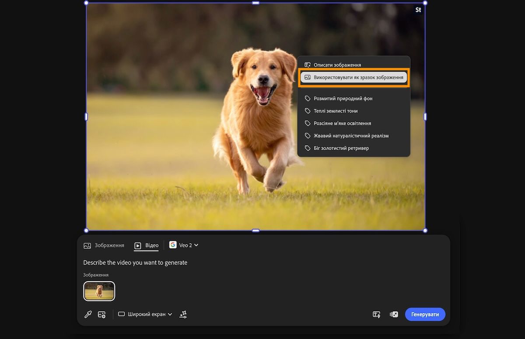This screenshot has width=525, height=339.
Task: Pick the Розмитий природний фон tag
Action: coord(354,98)
